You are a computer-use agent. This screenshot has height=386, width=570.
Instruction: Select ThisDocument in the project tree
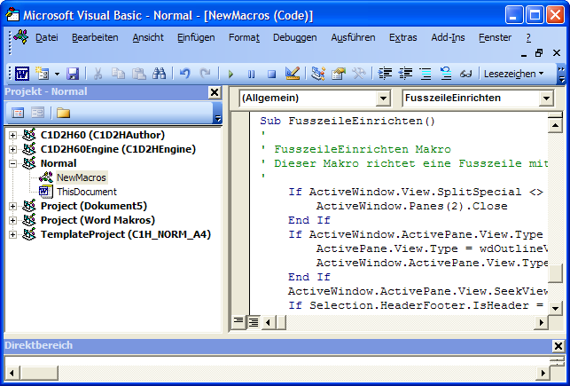pos(86,192)
